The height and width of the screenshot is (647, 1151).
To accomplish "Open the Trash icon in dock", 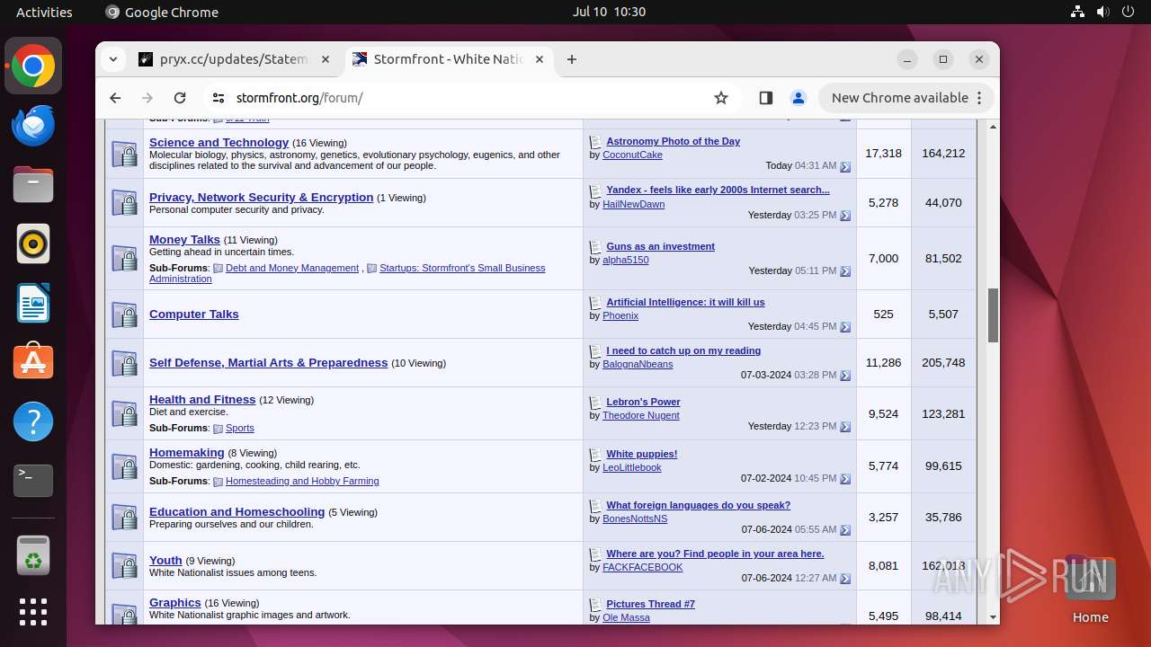I will point(33,556).
